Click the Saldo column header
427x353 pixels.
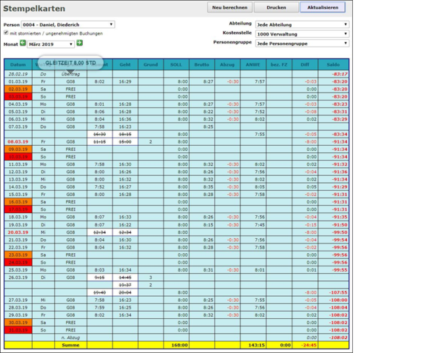(x=333, y=65)
